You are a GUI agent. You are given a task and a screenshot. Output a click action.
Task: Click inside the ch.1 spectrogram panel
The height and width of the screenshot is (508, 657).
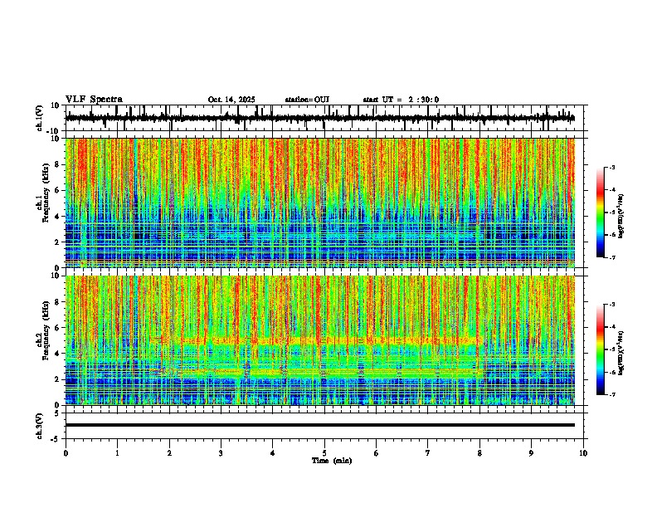(320, 203)
